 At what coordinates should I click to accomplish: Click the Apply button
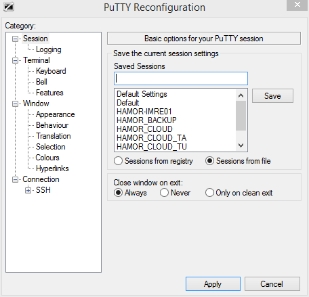point(213,284)
